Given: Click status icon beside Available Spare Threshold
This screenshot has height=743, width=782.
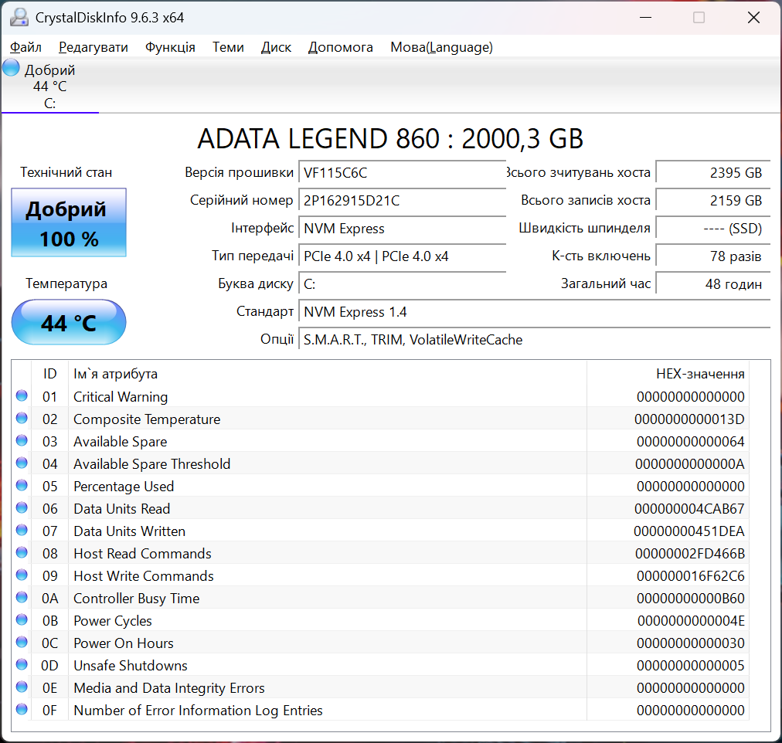Looking at the screenshot, I should pos(22,463).
